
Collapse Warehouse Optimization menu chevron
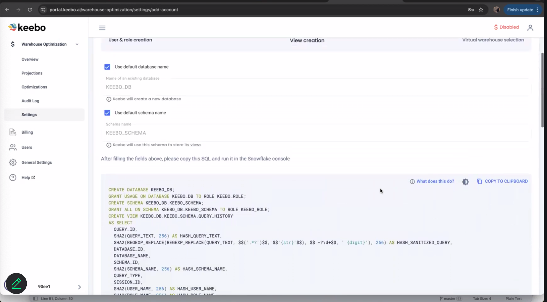[x=77, y=44]
